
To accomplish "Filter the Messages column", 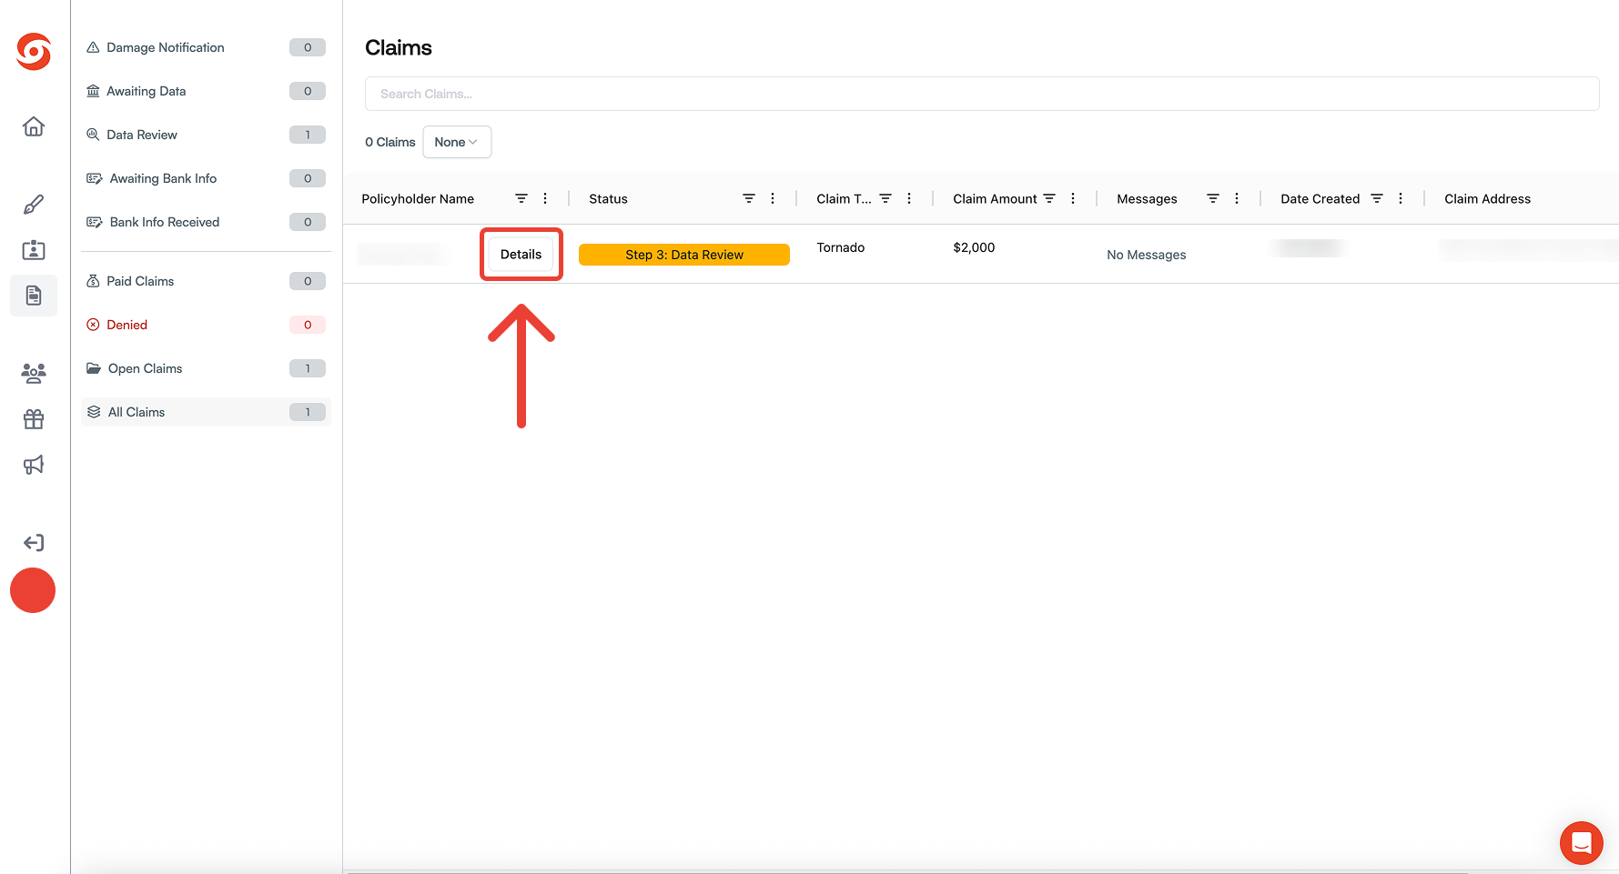I will [x=1213, y=198].
